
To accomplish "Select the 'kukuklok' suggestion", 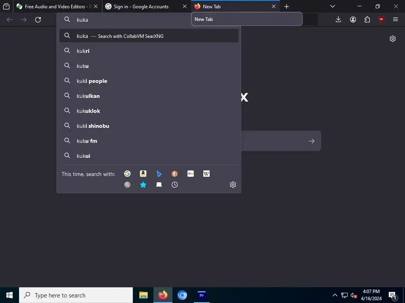I will (x=149, y=111).
